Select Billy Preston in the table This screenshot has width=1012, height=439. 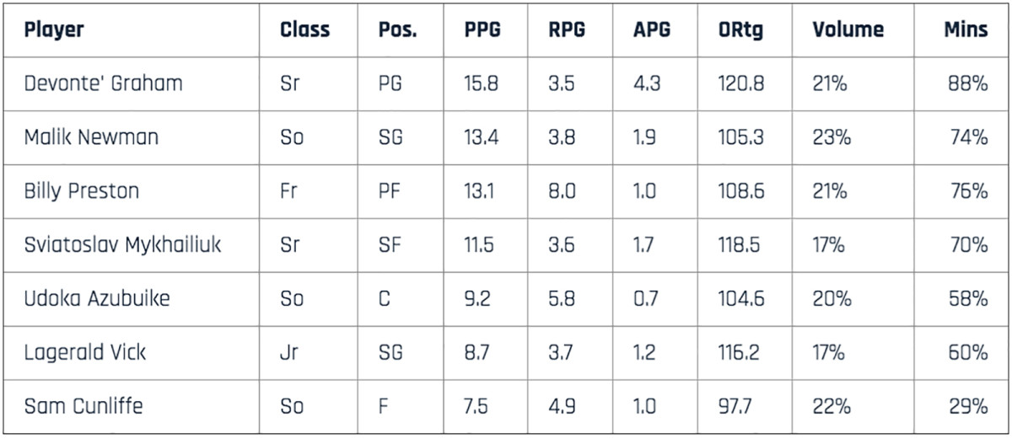82,191
